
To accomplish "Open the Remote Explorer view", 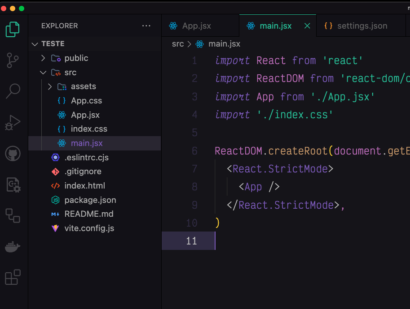I will click(13, 215).
